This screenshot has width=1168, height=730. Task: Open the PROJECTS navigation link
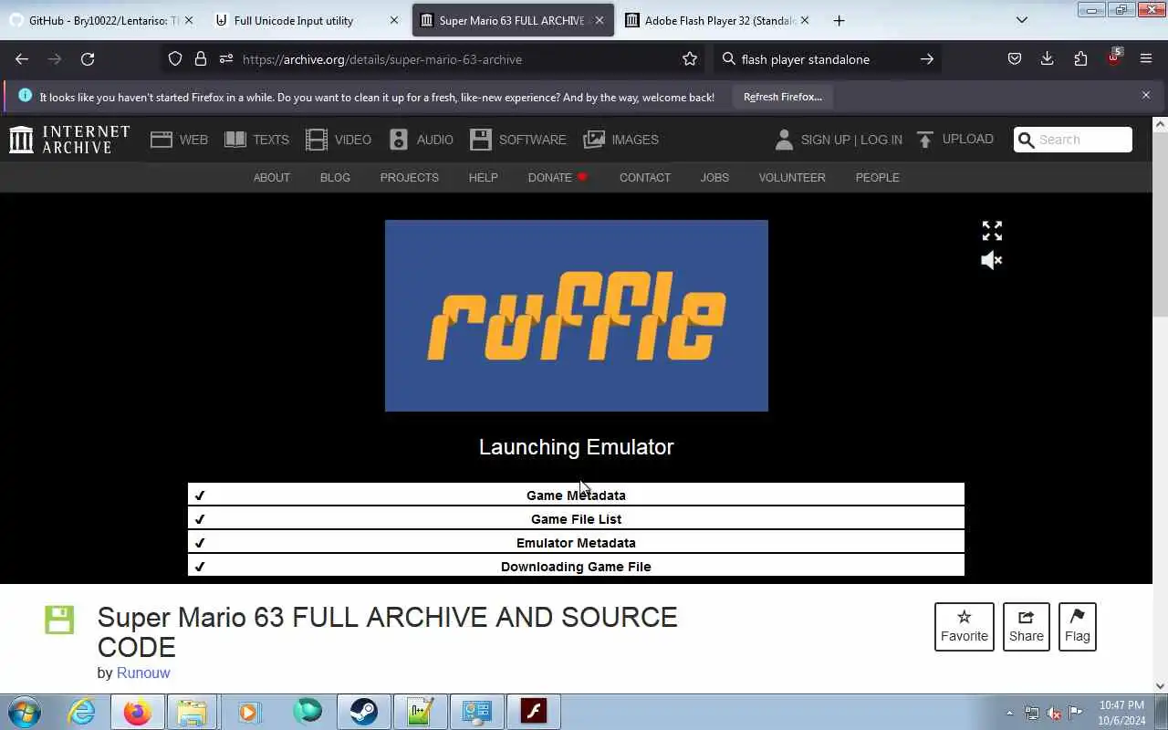[410, 178]
